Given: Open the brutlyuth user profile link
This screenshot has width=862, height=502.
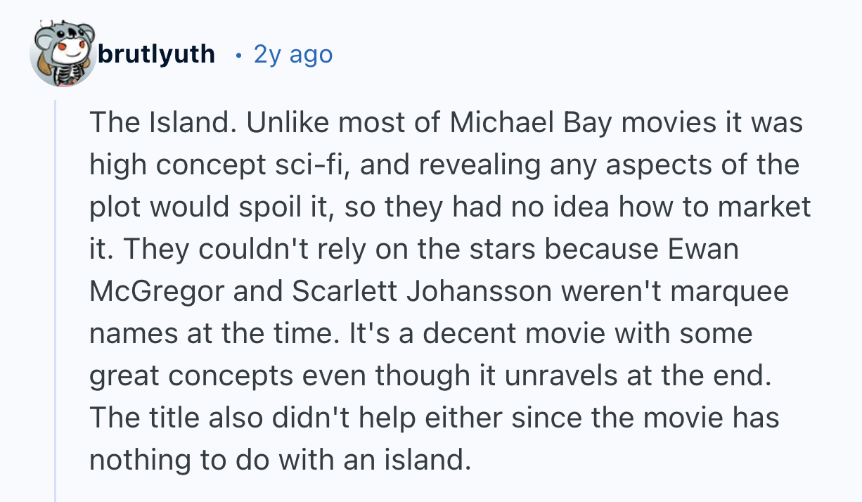Looking at the screenshot, I should pyautogui.click(x=156, y=54).
